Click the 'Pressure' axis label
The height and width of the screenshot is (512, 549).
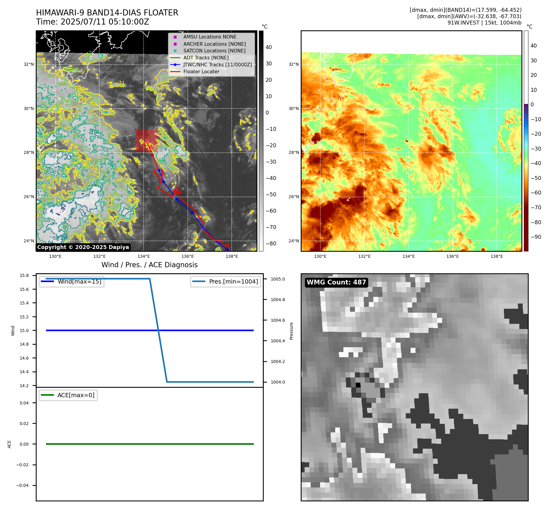pos(291,331)
